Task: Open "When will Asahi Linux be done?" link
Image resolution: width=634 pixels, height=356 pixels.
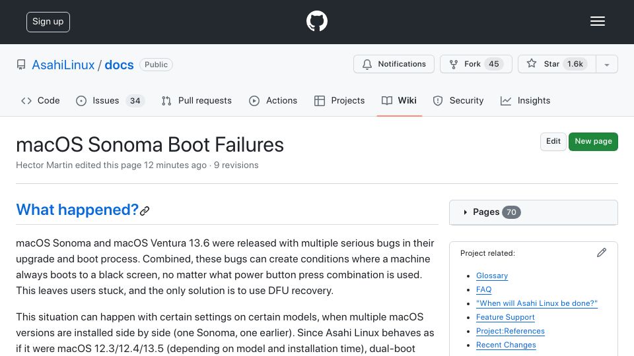Action: (x=536, y=303)
